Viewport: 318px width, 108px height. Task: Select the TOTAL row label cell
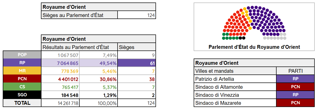pos(22,103)
